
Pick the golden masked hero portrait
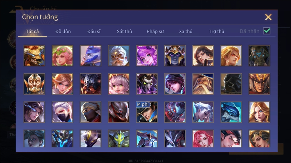pos(34,84)
